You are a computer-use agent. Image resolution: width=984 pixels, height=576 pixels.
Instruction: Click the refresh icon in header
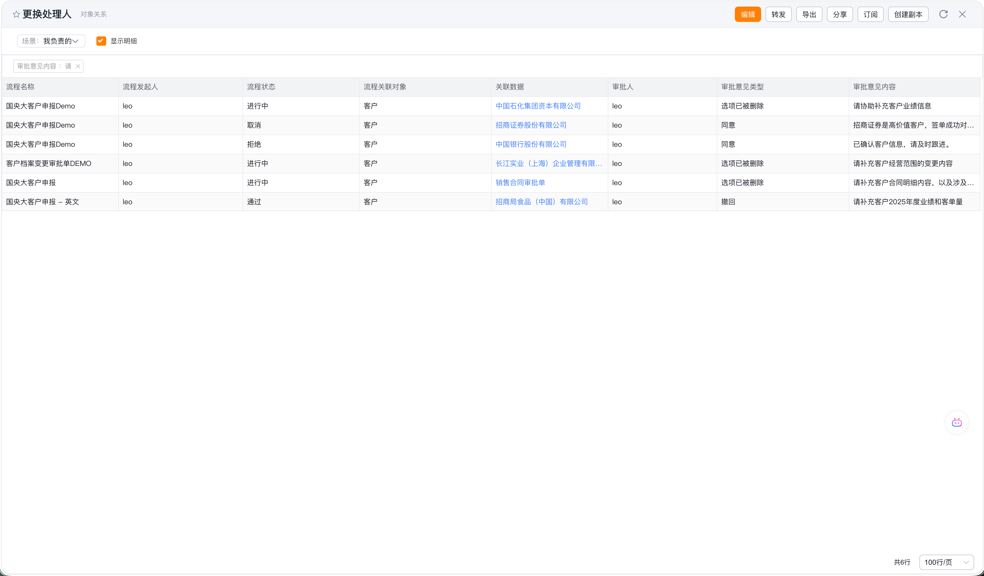(943, 14)
